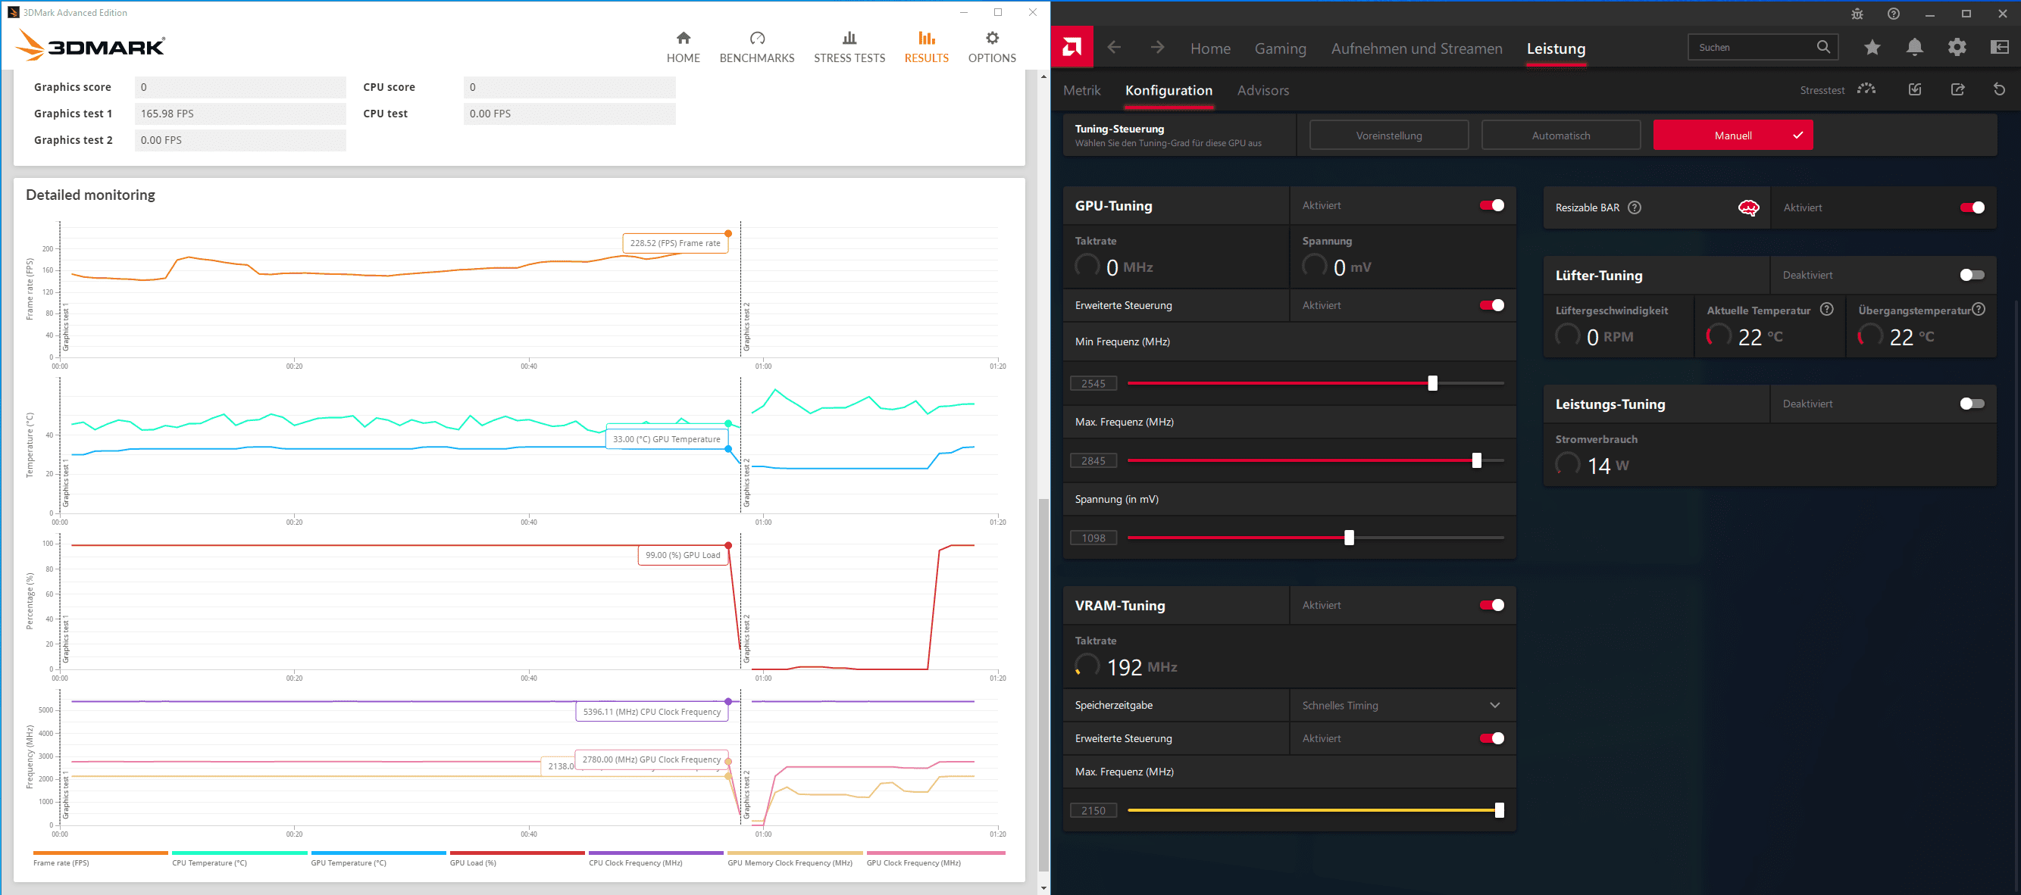This screenshot has height=895, width=2021.
Task: Open AMD favorites star icon
Action: tap(1872, 48)
